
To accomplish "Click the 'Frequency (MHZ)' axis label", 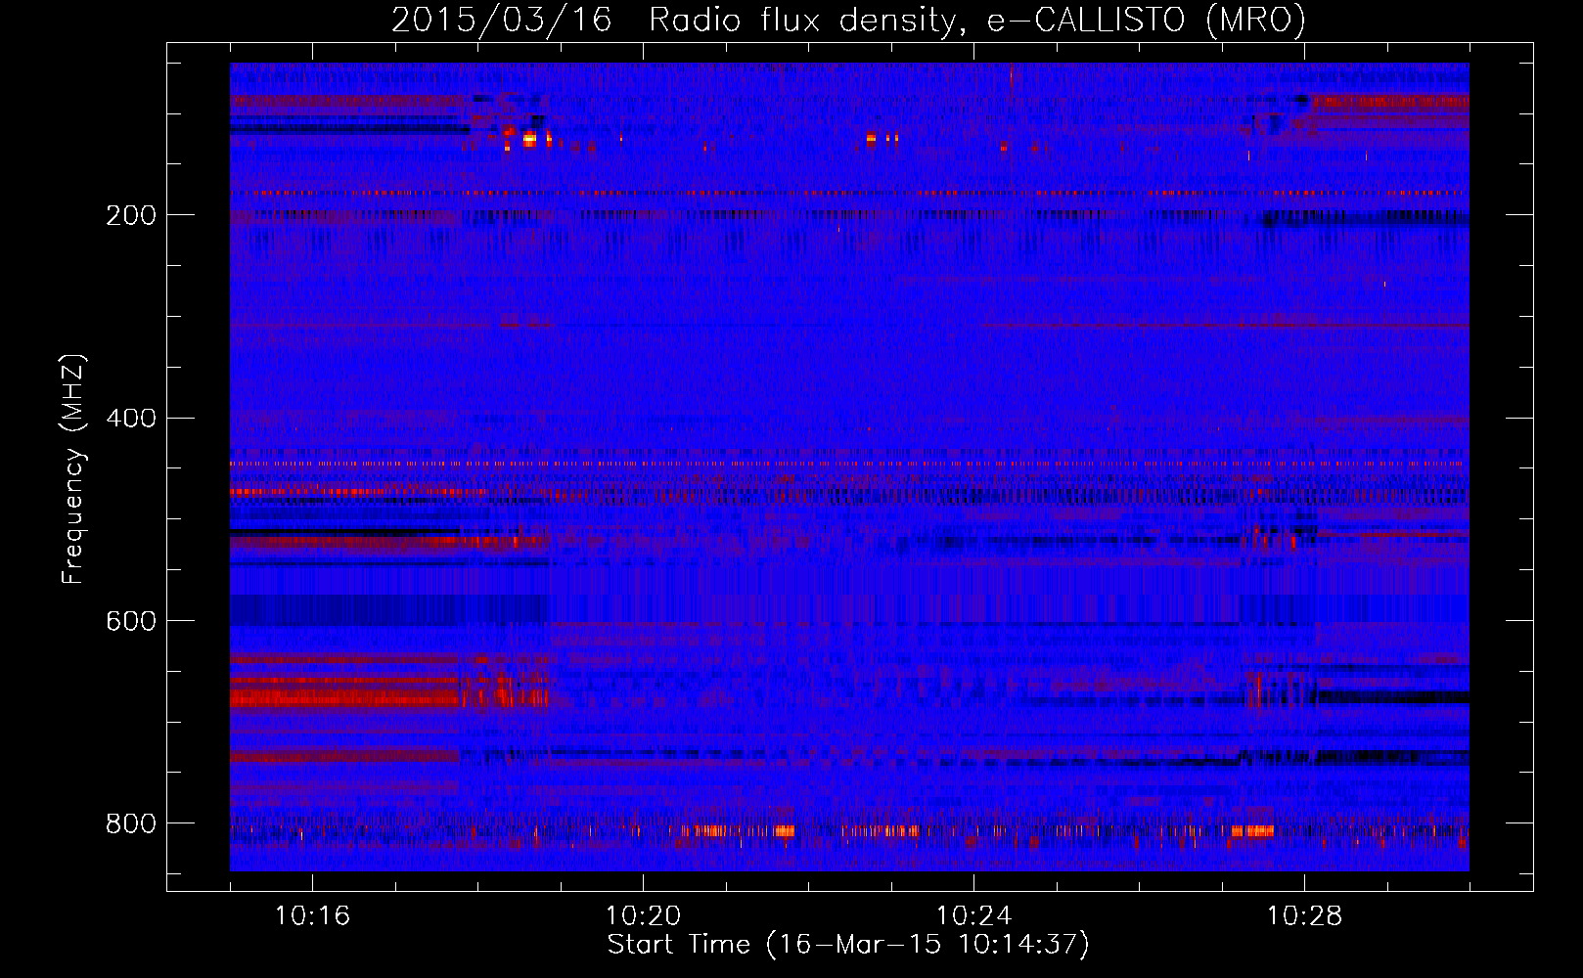I will tap(73, 468).
